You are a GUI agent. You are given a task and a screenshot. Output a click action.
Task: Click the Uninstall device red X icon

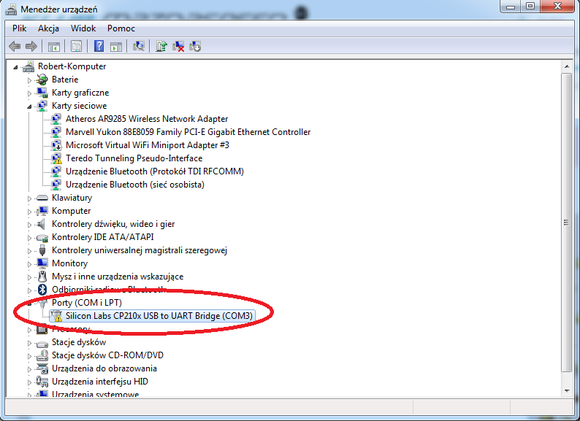point(179,46)
